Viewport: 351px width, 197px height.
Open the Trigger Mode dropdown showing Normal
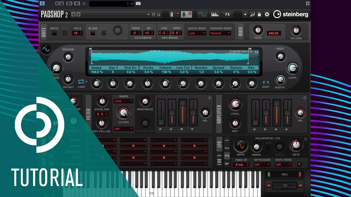coord(220,33)
